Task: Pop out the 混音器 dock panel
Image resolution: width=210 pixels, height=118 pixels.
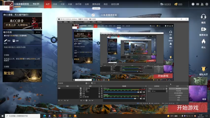Action: pyautogui.click(x=146, y=86)
